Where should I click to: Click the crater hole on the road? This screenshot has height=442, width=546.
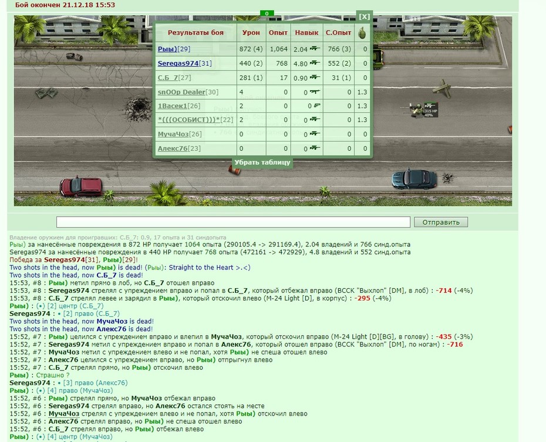click(138, 109)
